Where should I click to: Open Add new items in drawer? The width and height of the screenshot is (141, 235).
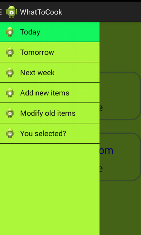tap(50, 93)
